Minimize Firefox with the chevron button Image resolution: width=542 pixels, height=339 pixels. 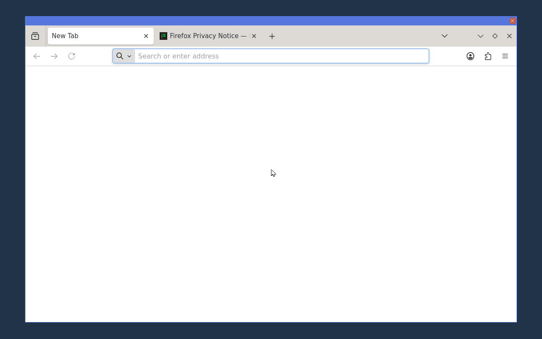(x=481, y=36)
